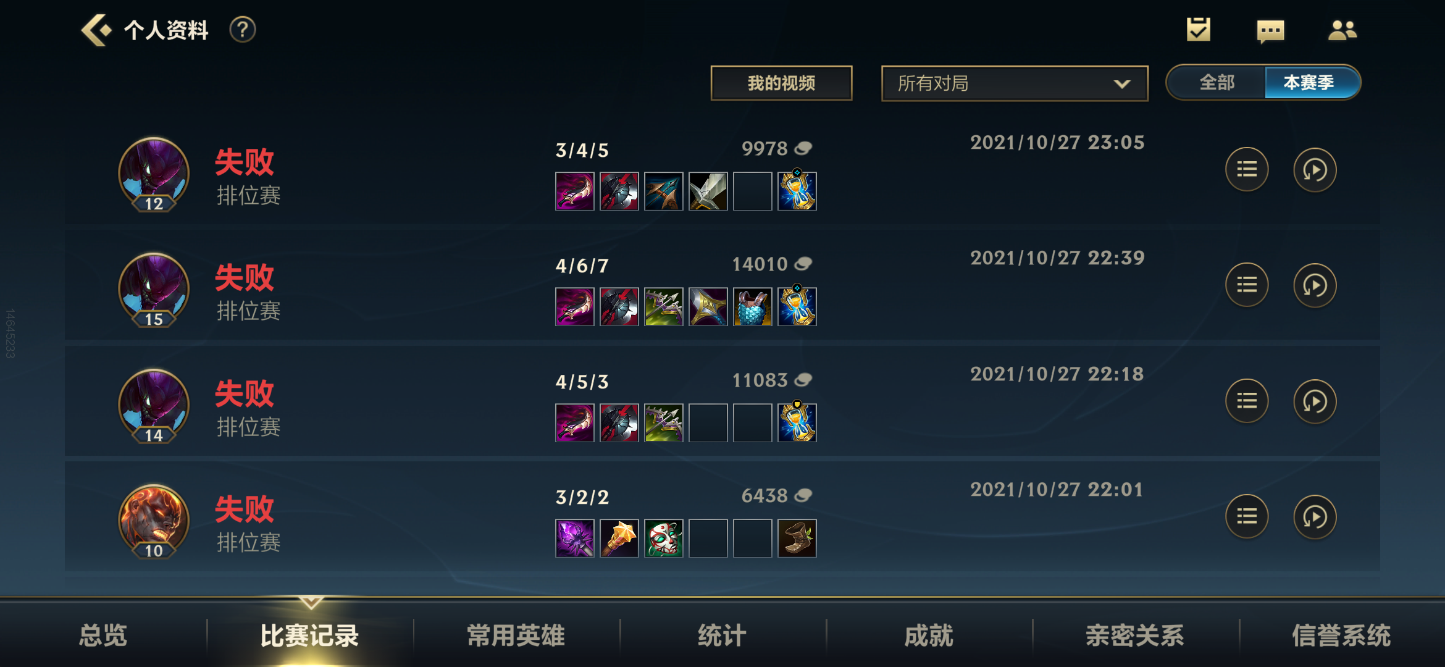Select the level 10 champion portrait
The height and width of the screenshot is (667, 1445).
click(154, 521)
